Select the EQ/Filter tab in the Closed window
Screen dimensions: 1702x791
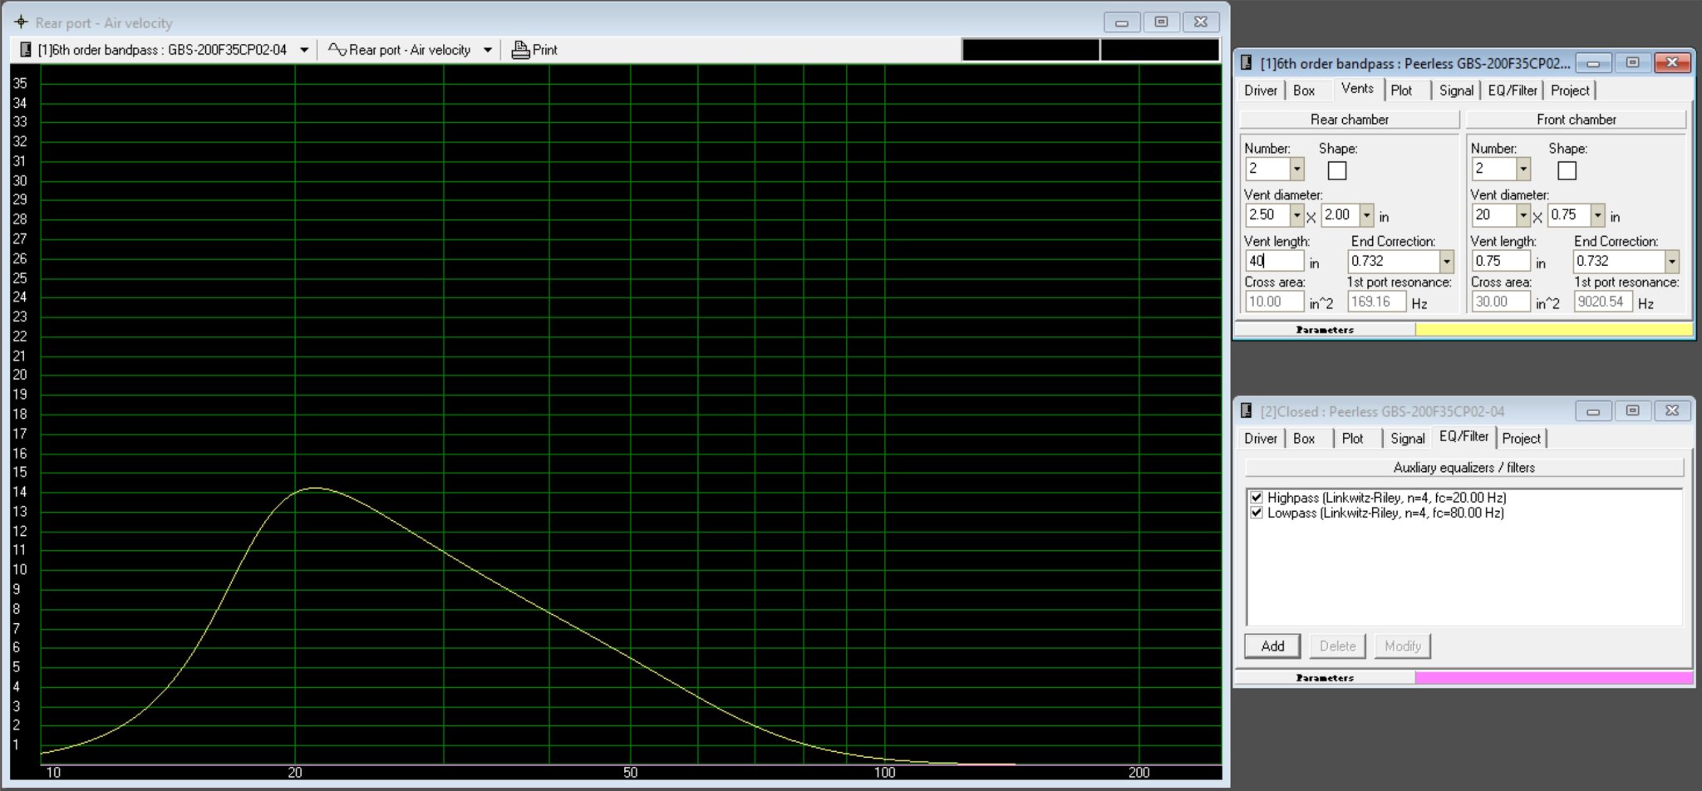(x=1463, y=436)
